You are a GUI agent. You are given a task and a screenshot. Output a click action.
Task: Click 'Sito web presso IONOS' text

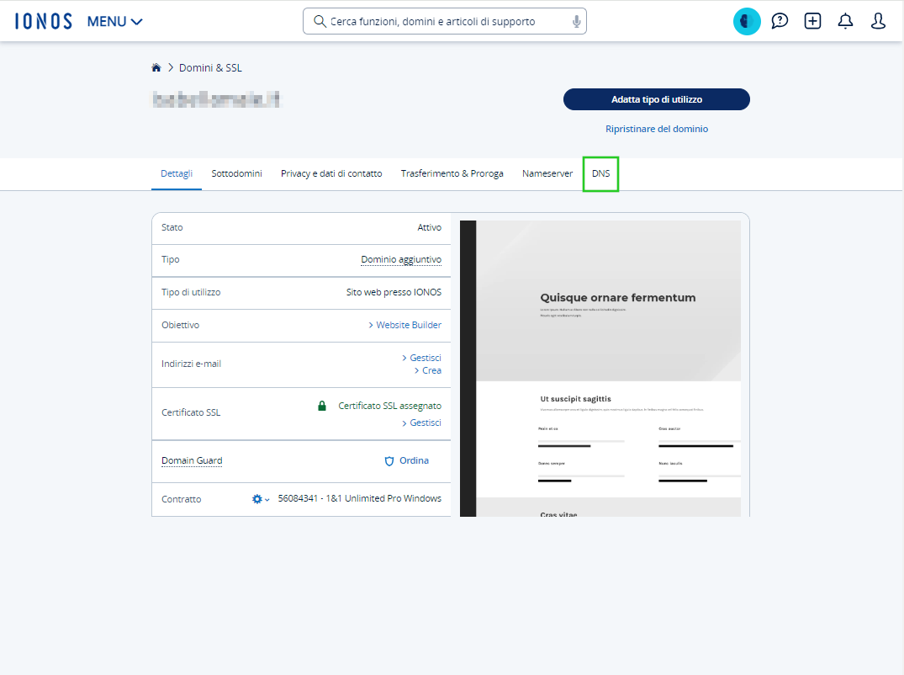click(x=394, y=292)
